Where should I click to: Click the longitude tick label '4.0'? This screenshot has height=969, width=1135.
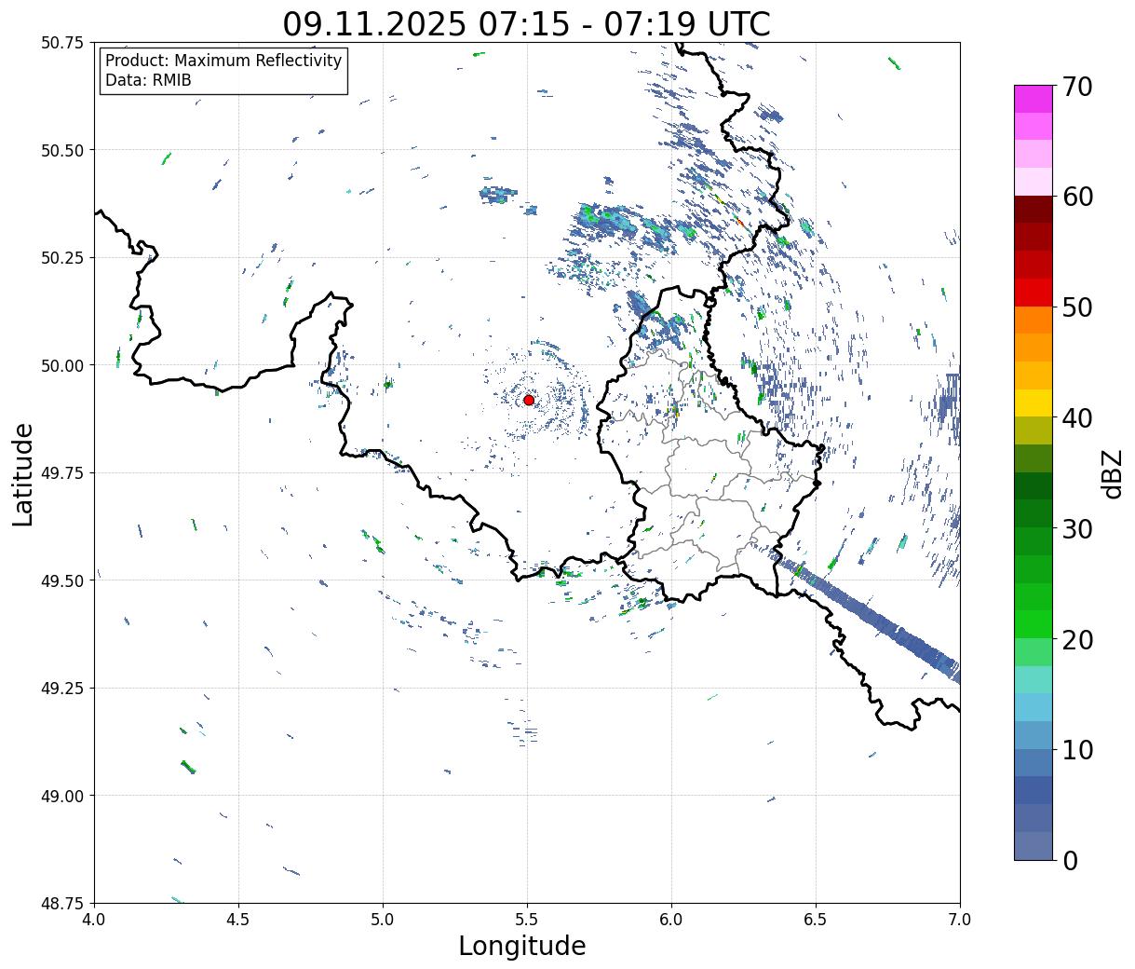point(94,920)
